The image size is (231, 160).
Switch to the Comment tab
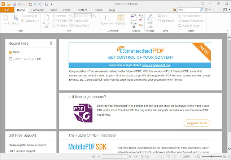[x=38, y=10]
